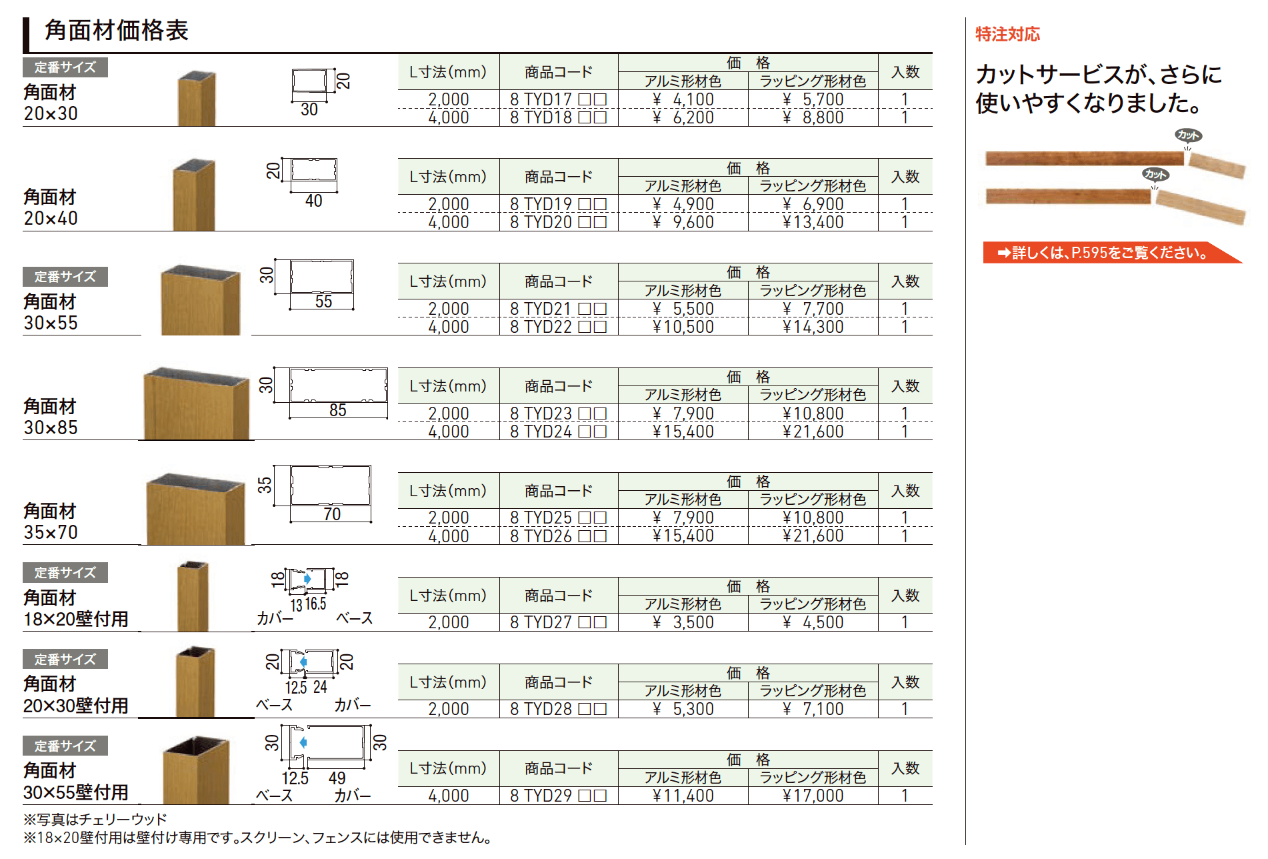This screenshot has height=859, width=1268.
Task: Click the ¥5,300 aluminum price
Action: 683,709
